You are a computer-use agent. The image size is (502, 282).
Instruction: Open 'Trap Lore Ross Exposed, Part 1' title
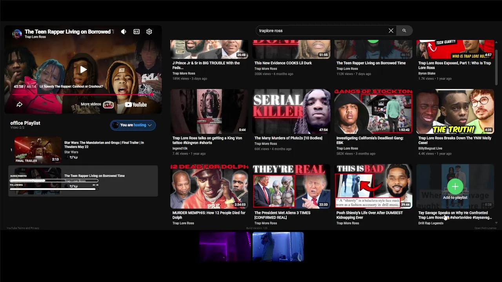[x=455, y=65]
